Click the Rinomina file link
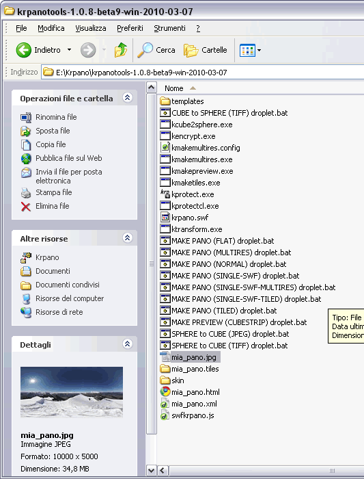 pos(56,117)
